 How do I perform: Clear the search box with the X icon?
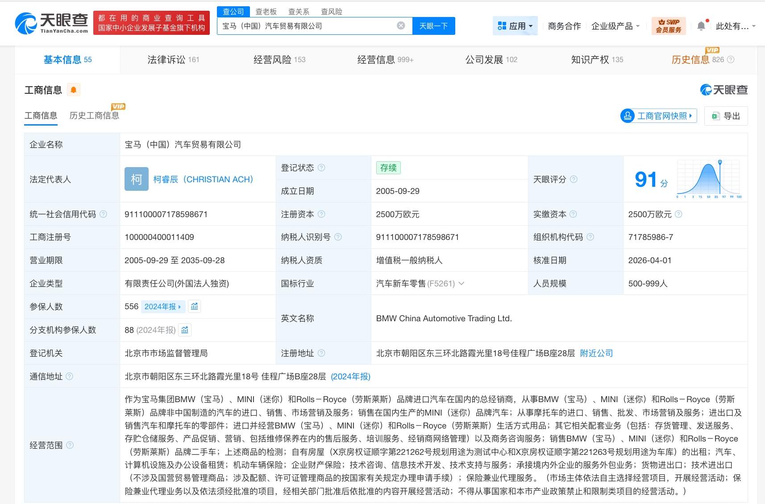click(401, 26)
